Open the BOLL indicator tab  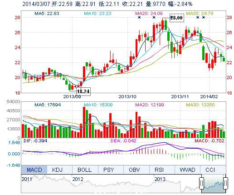(85, 170)
